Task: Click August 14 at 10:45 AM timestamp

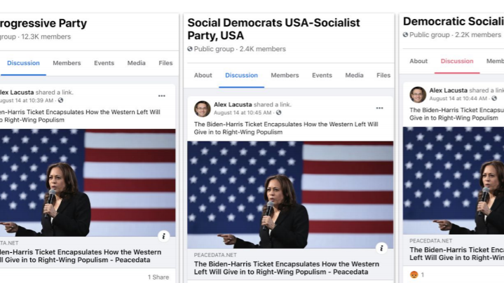Action: [x=243, y=112]
